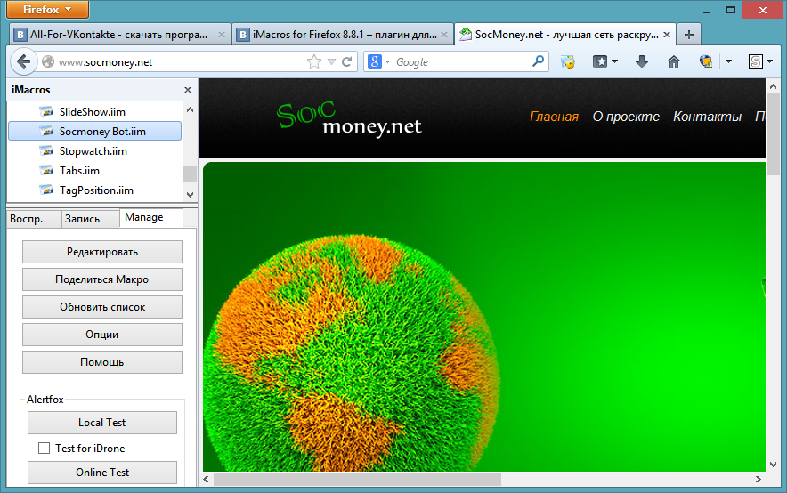The height and width of the screenshot is (493, 787).
Task: Switch to the Воспр. tab
Action: tap(34, 219)
